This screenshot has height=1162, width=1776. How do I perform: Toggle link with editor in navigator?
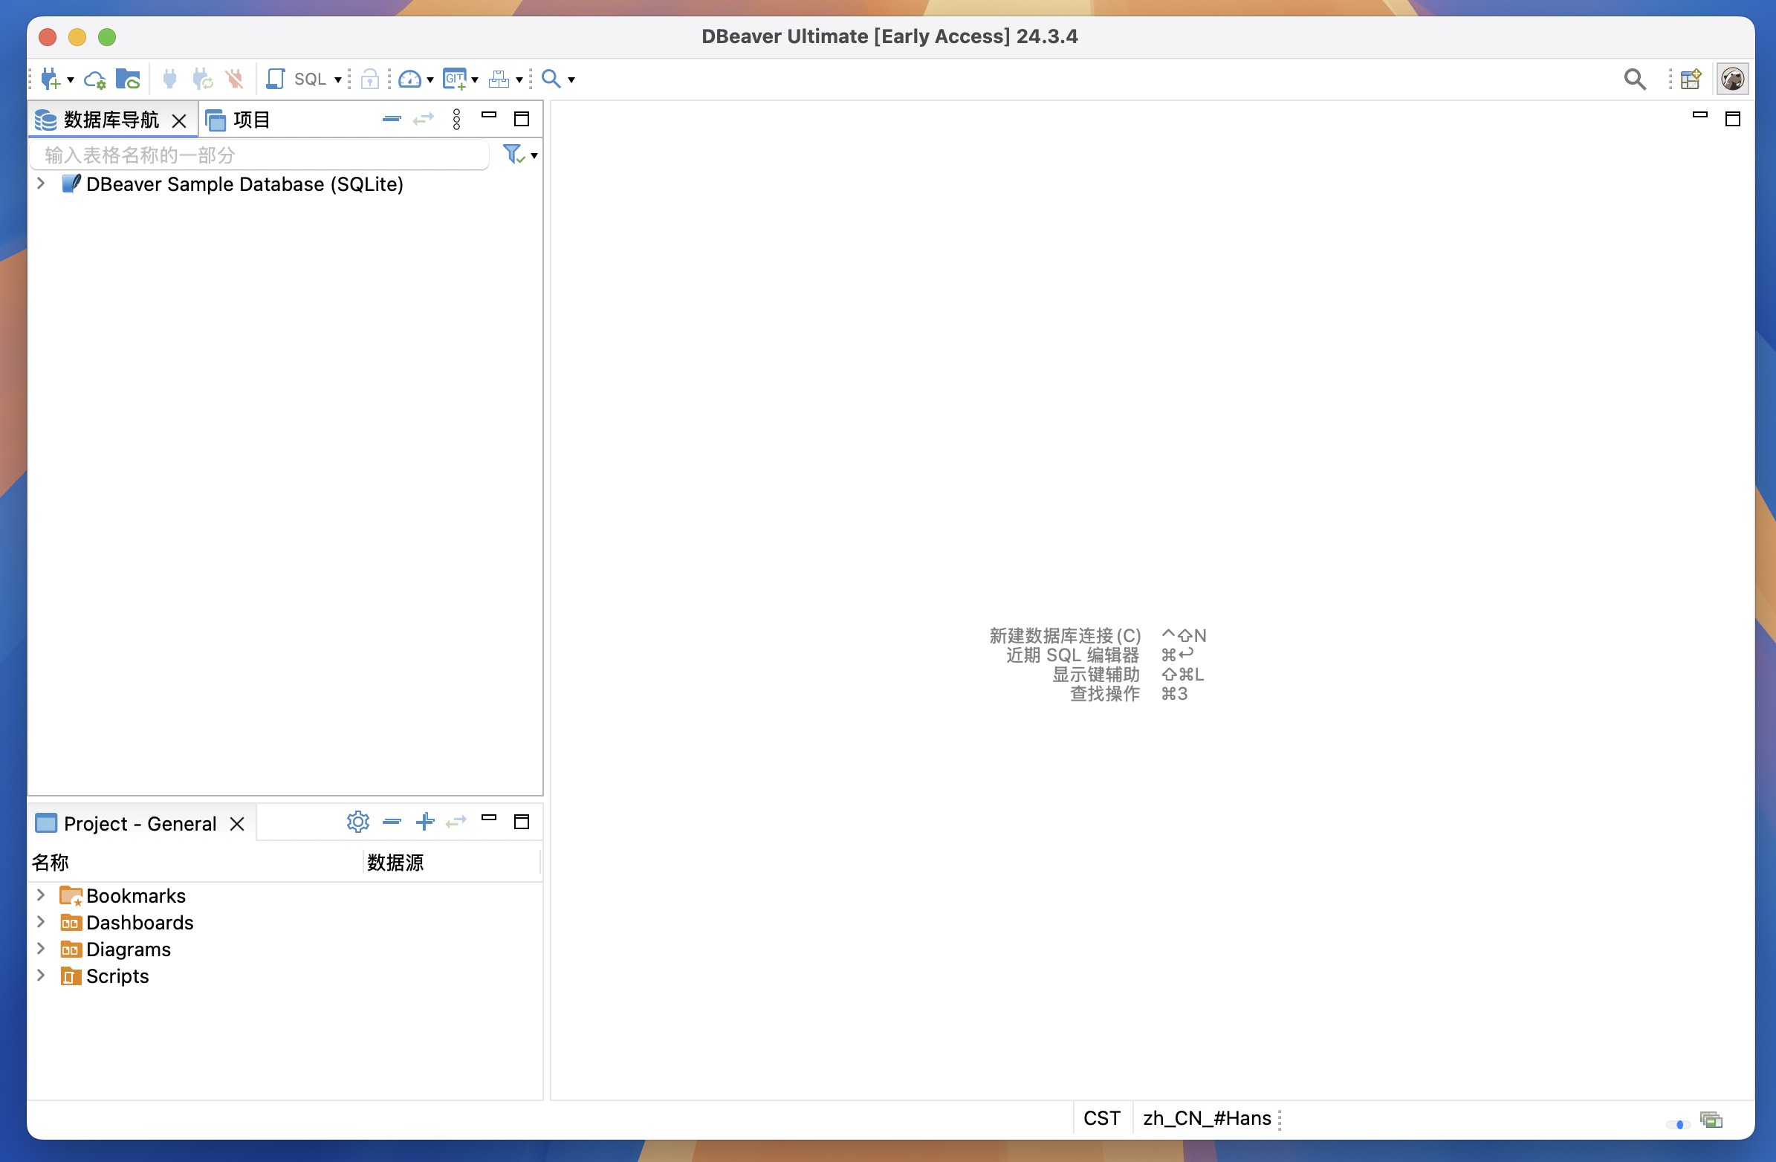[423, 119]
